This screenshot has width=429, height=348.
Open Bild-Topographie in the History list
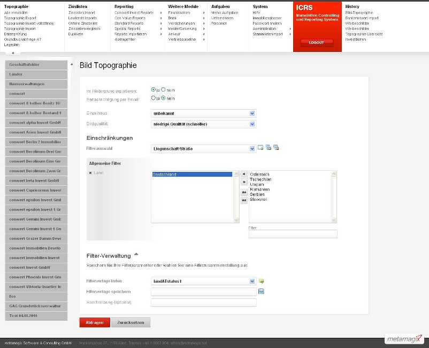[359, 13]
